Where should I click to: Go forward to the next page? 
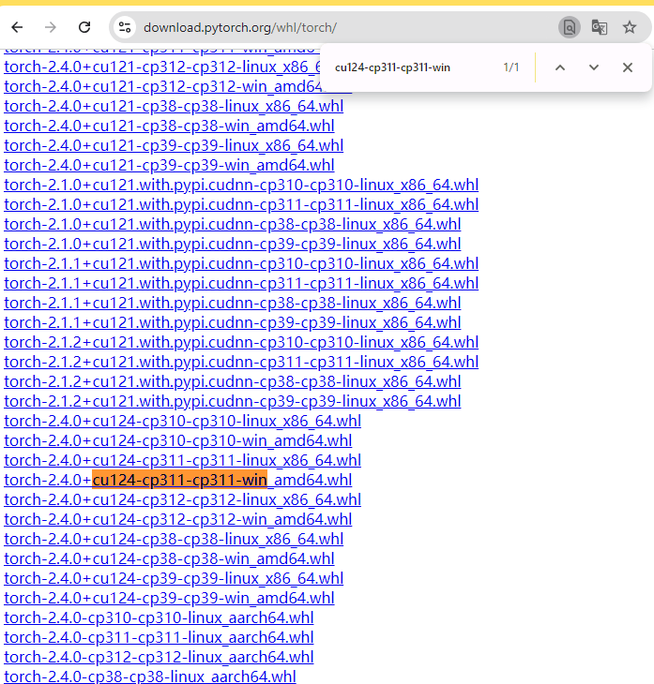coord(51,27)
